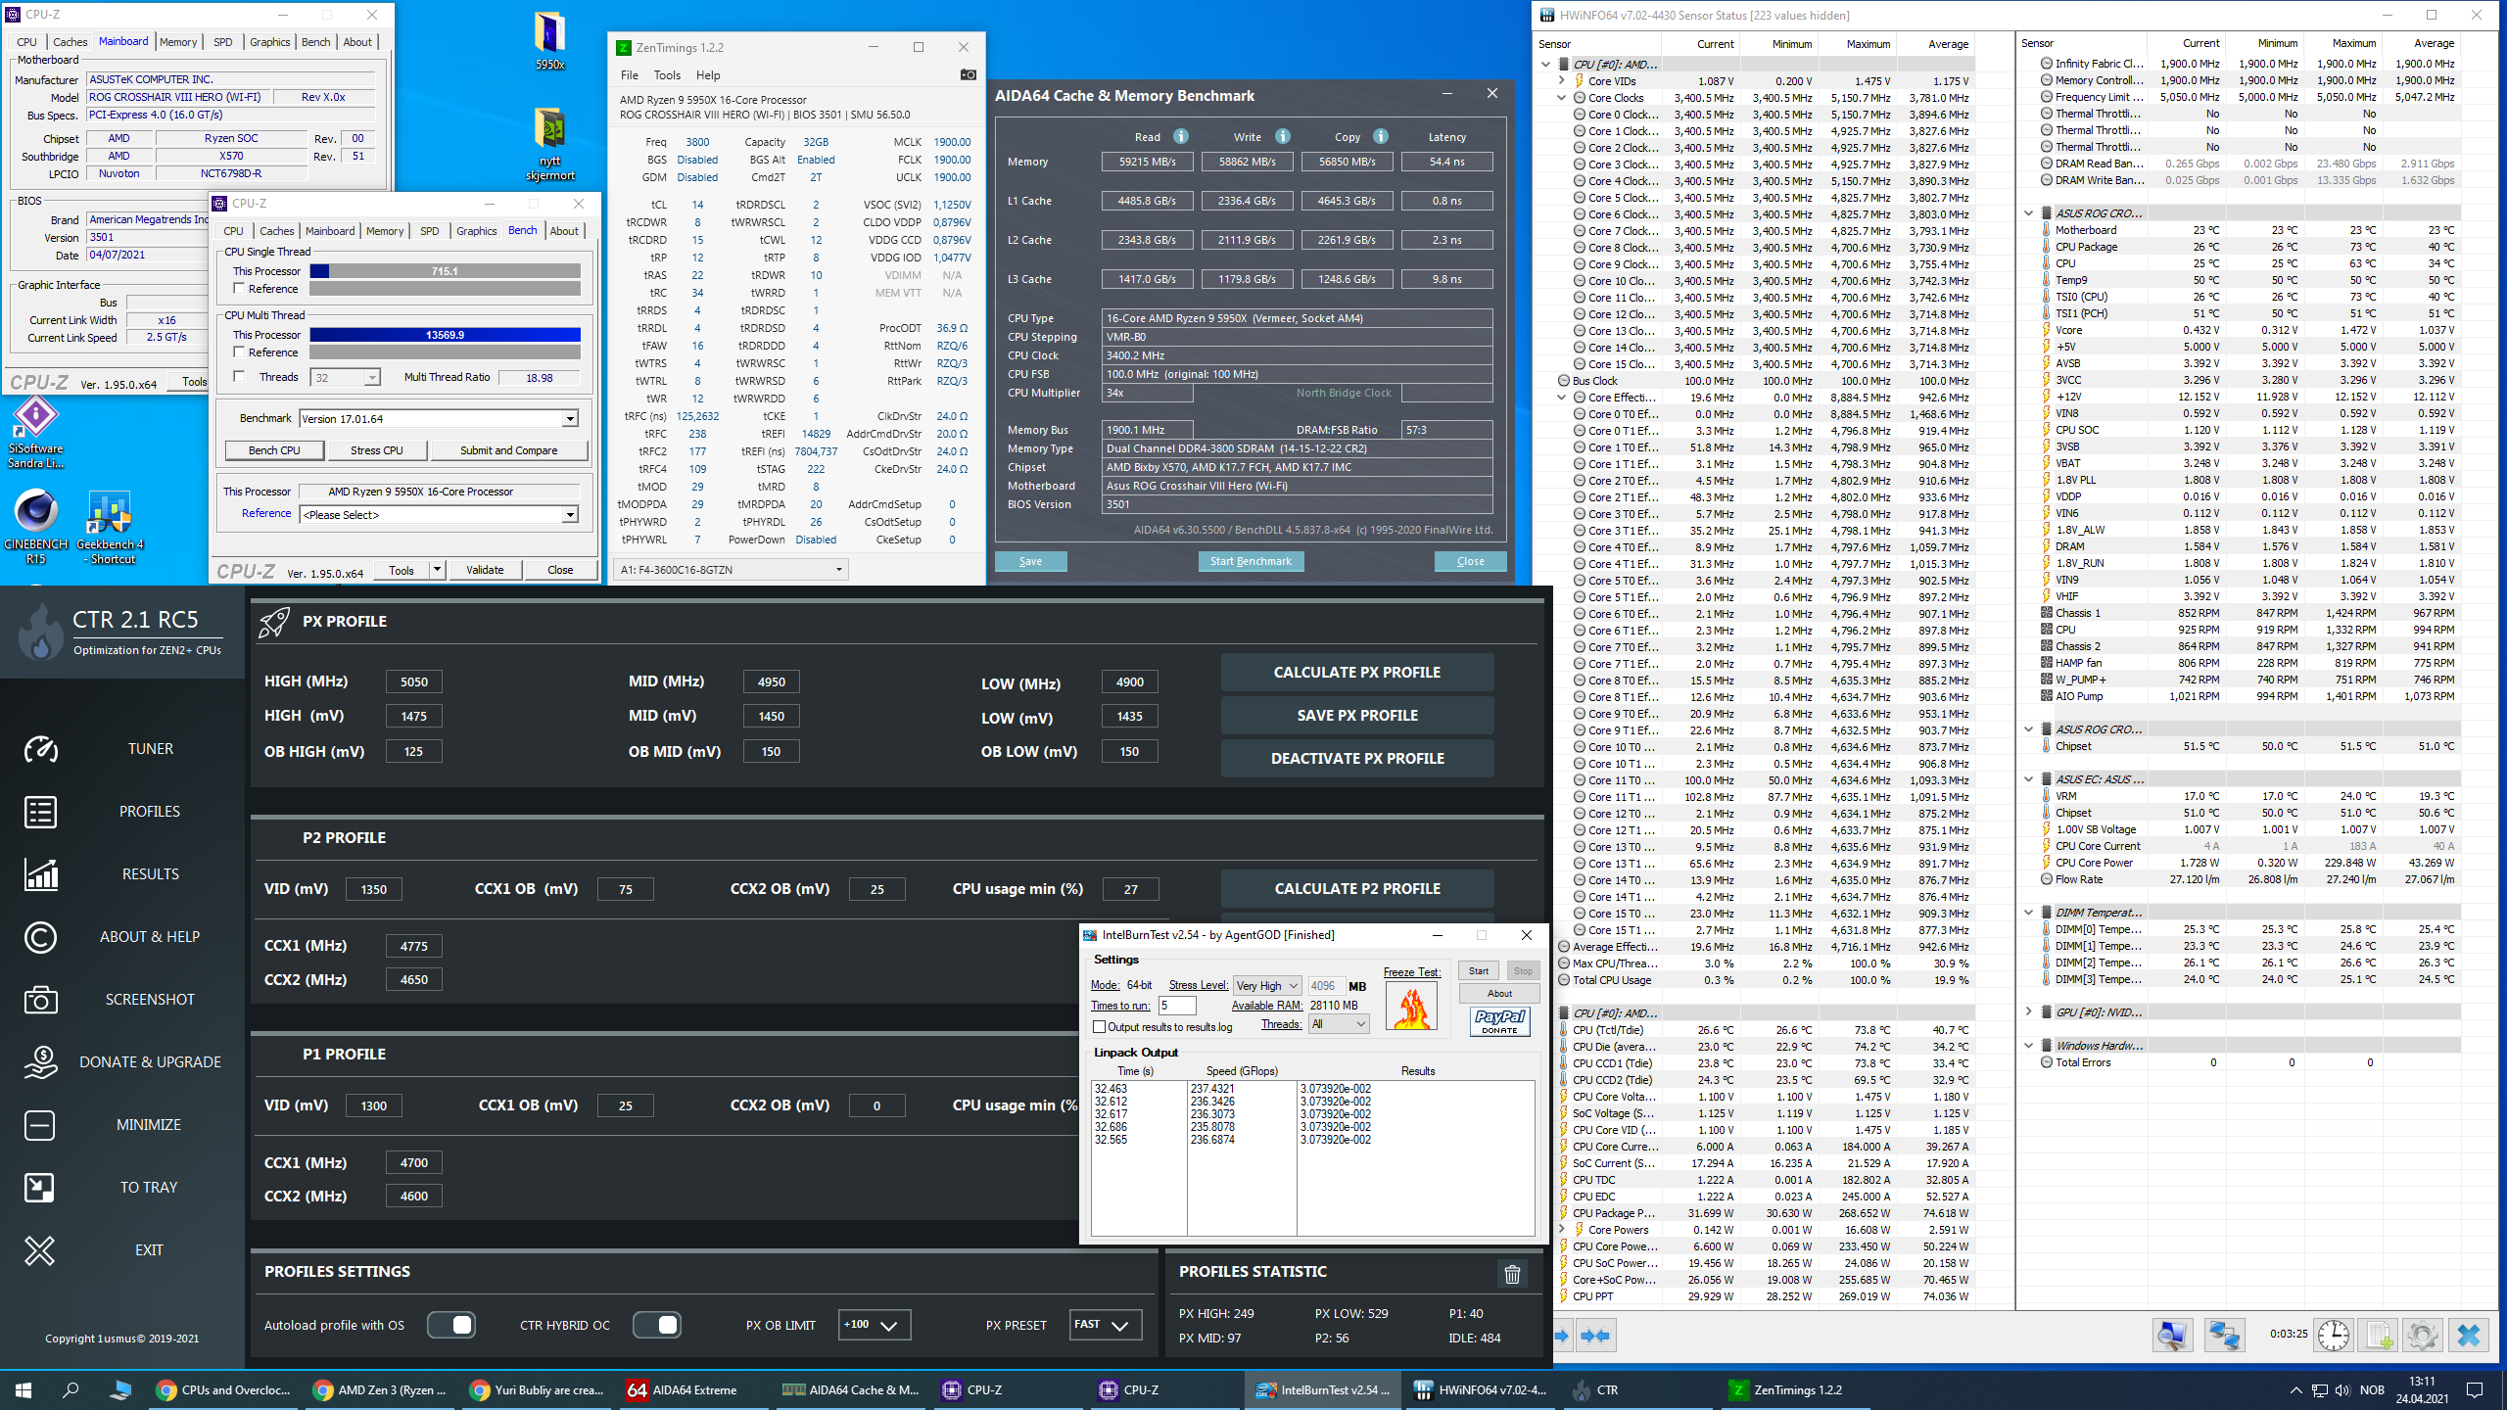Image resolution: width=2507 pixels, height=1410 pixels.
Task: Click the CTR Donate & Upgrade icon
Action: coord(40,1062)
